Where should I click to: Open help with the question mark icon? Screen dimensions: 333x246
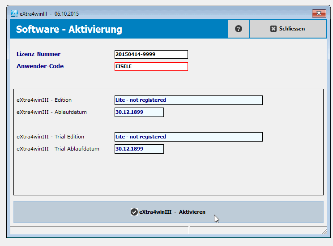pyautogui.click(x=239, y=29)
